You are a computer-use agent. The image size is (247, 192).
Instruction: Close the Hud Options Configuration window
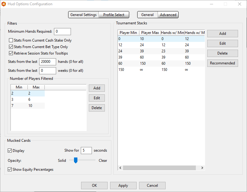[240, 4]
